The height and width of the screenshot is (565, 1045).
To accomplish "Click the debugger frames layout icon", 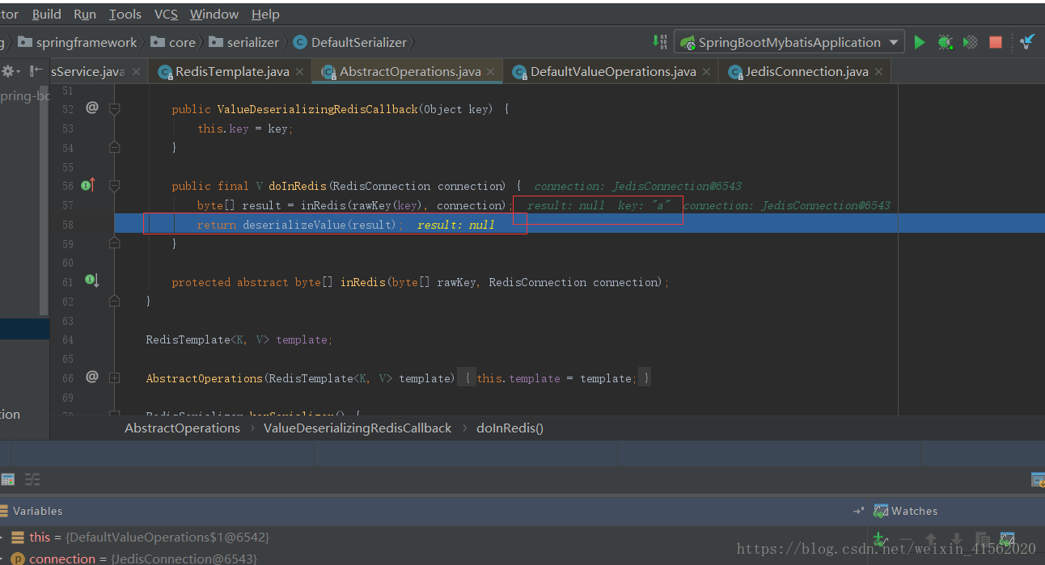I will 7,480.
